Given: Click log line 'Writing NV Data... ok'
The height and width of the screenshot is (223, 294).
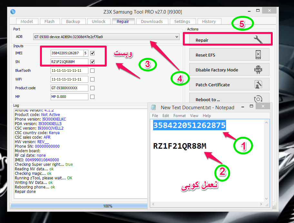Looking at the screenshot, I should 34,183.
